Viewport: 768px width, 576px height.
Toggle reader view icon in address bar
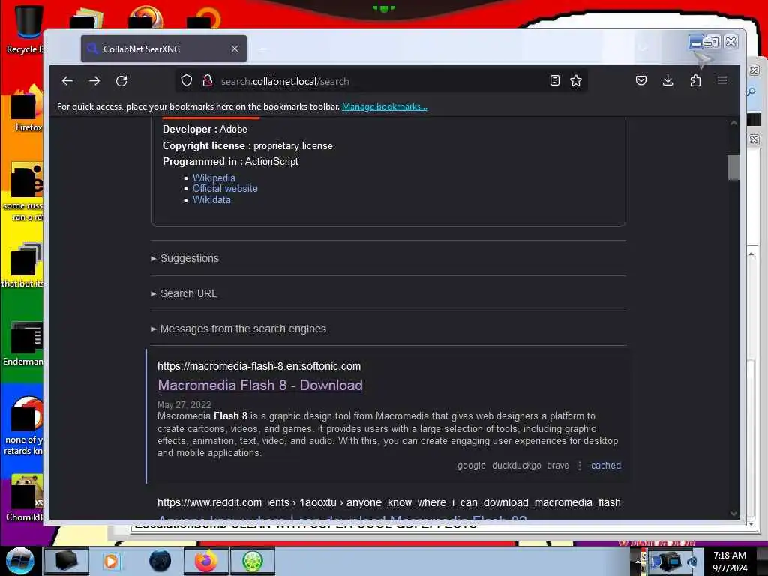(x=554, y=80)
